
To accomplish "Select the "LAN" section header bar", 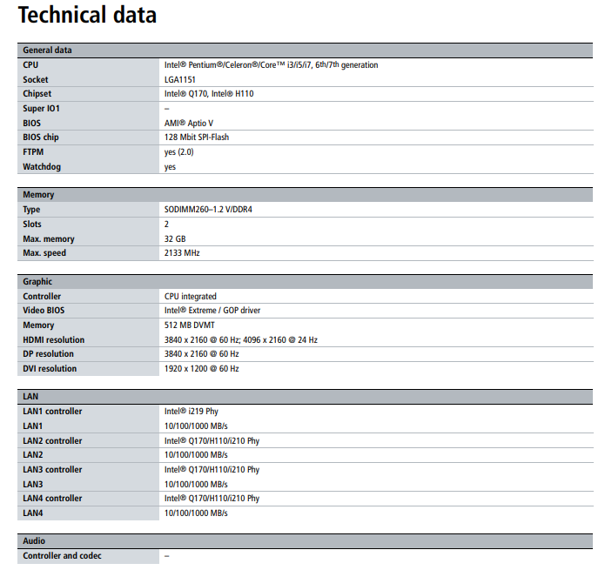I will tap(30, 397).
